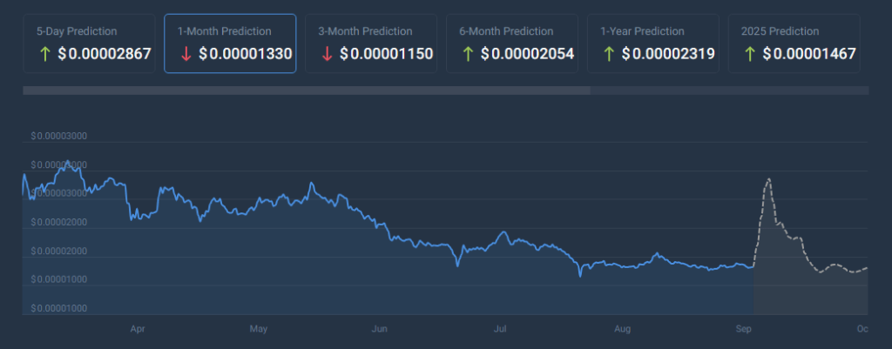Click the price line dip before August
This screenshot has height=349, width=892.
point(579,275)
